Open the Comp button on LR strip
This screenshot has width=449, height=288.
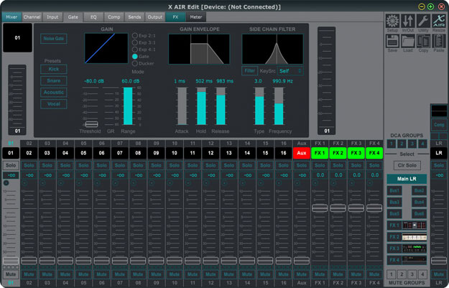439,125
